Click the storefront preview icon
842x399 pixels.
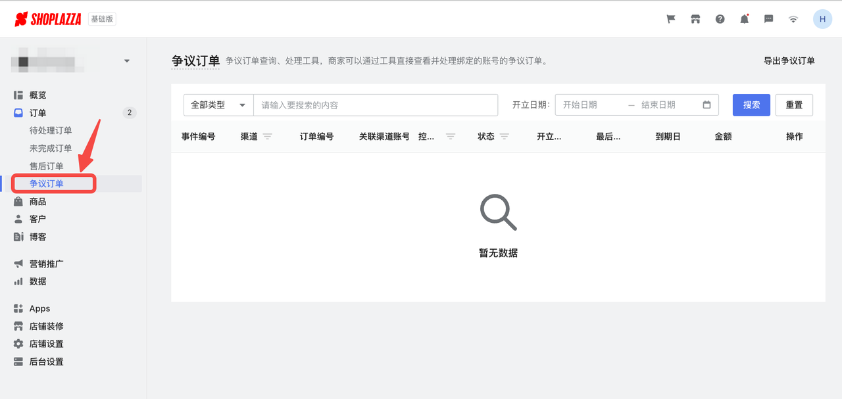pos(695,18)
